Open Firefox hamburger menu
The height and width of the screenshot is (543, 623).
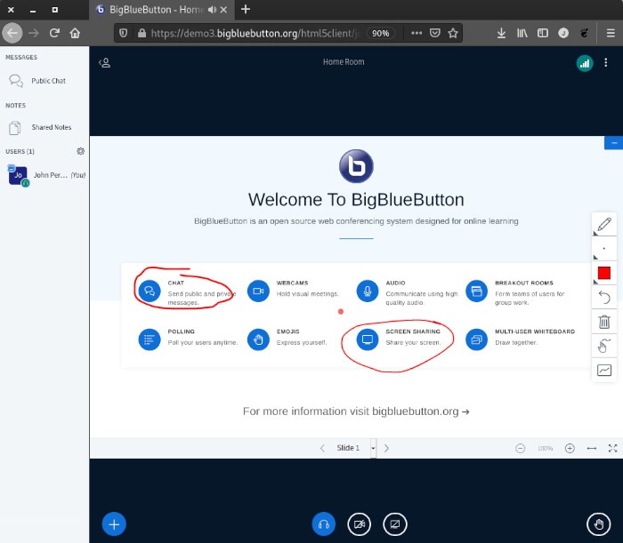[x=611, y=33]
